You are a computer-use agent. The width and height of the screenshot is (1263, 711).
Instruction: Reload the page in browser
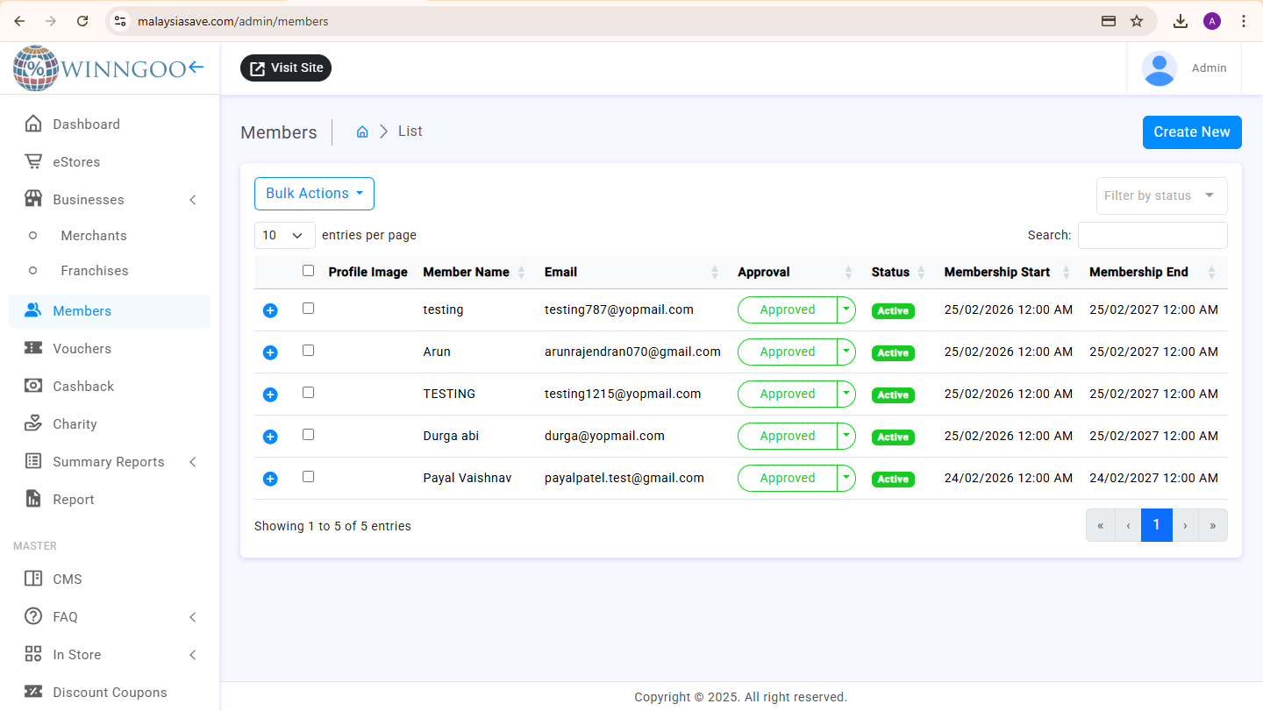coord(82,21)
